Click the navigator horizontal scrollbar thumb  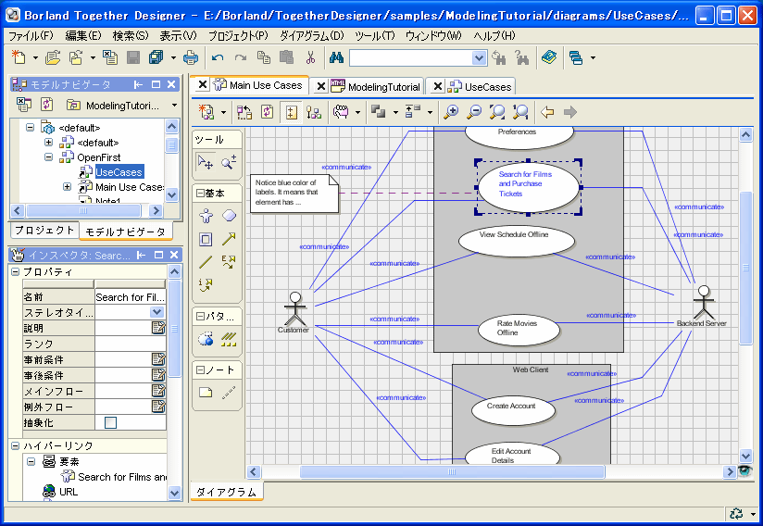(83, 211)
